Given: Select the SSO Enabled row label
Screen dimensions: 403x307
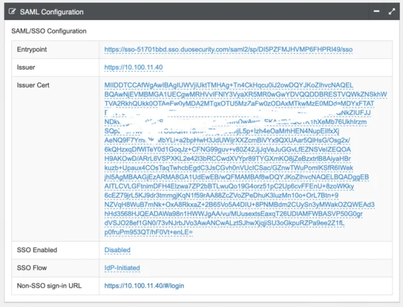Looking at the screenshot, I should 37,250.
